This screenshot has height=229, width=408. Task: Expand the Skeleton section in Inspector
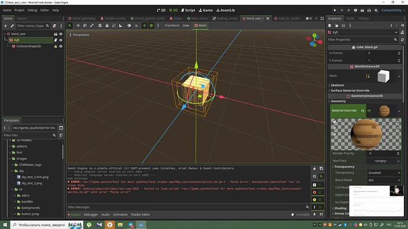pos(337,85)
